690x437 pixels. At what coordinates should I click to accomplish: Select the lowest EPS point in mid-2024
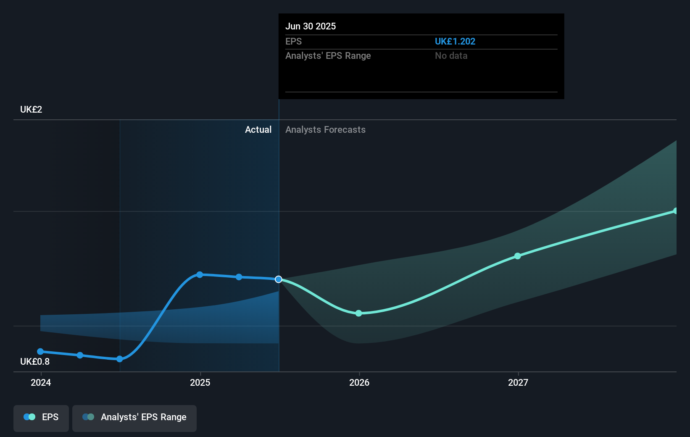pyautogui.click(x=120, y=359)
